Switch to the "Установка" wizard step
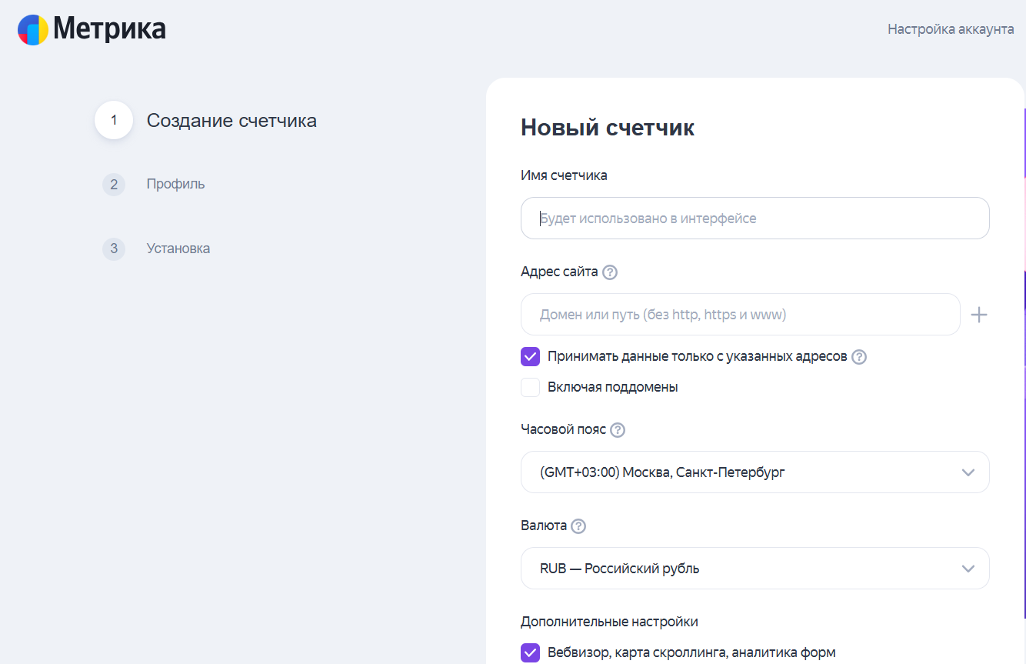The height and width of the screenshot is (664, 1026). point(178,249)
